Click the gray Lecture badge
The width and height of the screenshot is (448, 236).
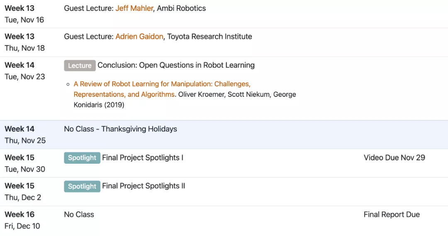(x=80, y=66)
